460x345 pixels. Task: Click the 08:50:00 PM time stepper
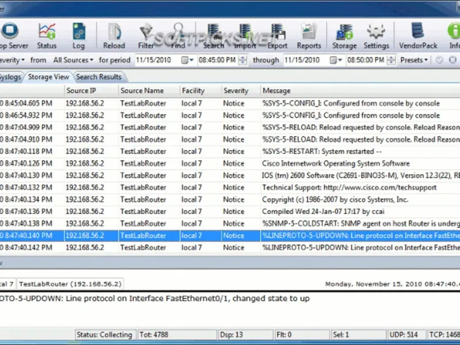[x=392, y=60]
